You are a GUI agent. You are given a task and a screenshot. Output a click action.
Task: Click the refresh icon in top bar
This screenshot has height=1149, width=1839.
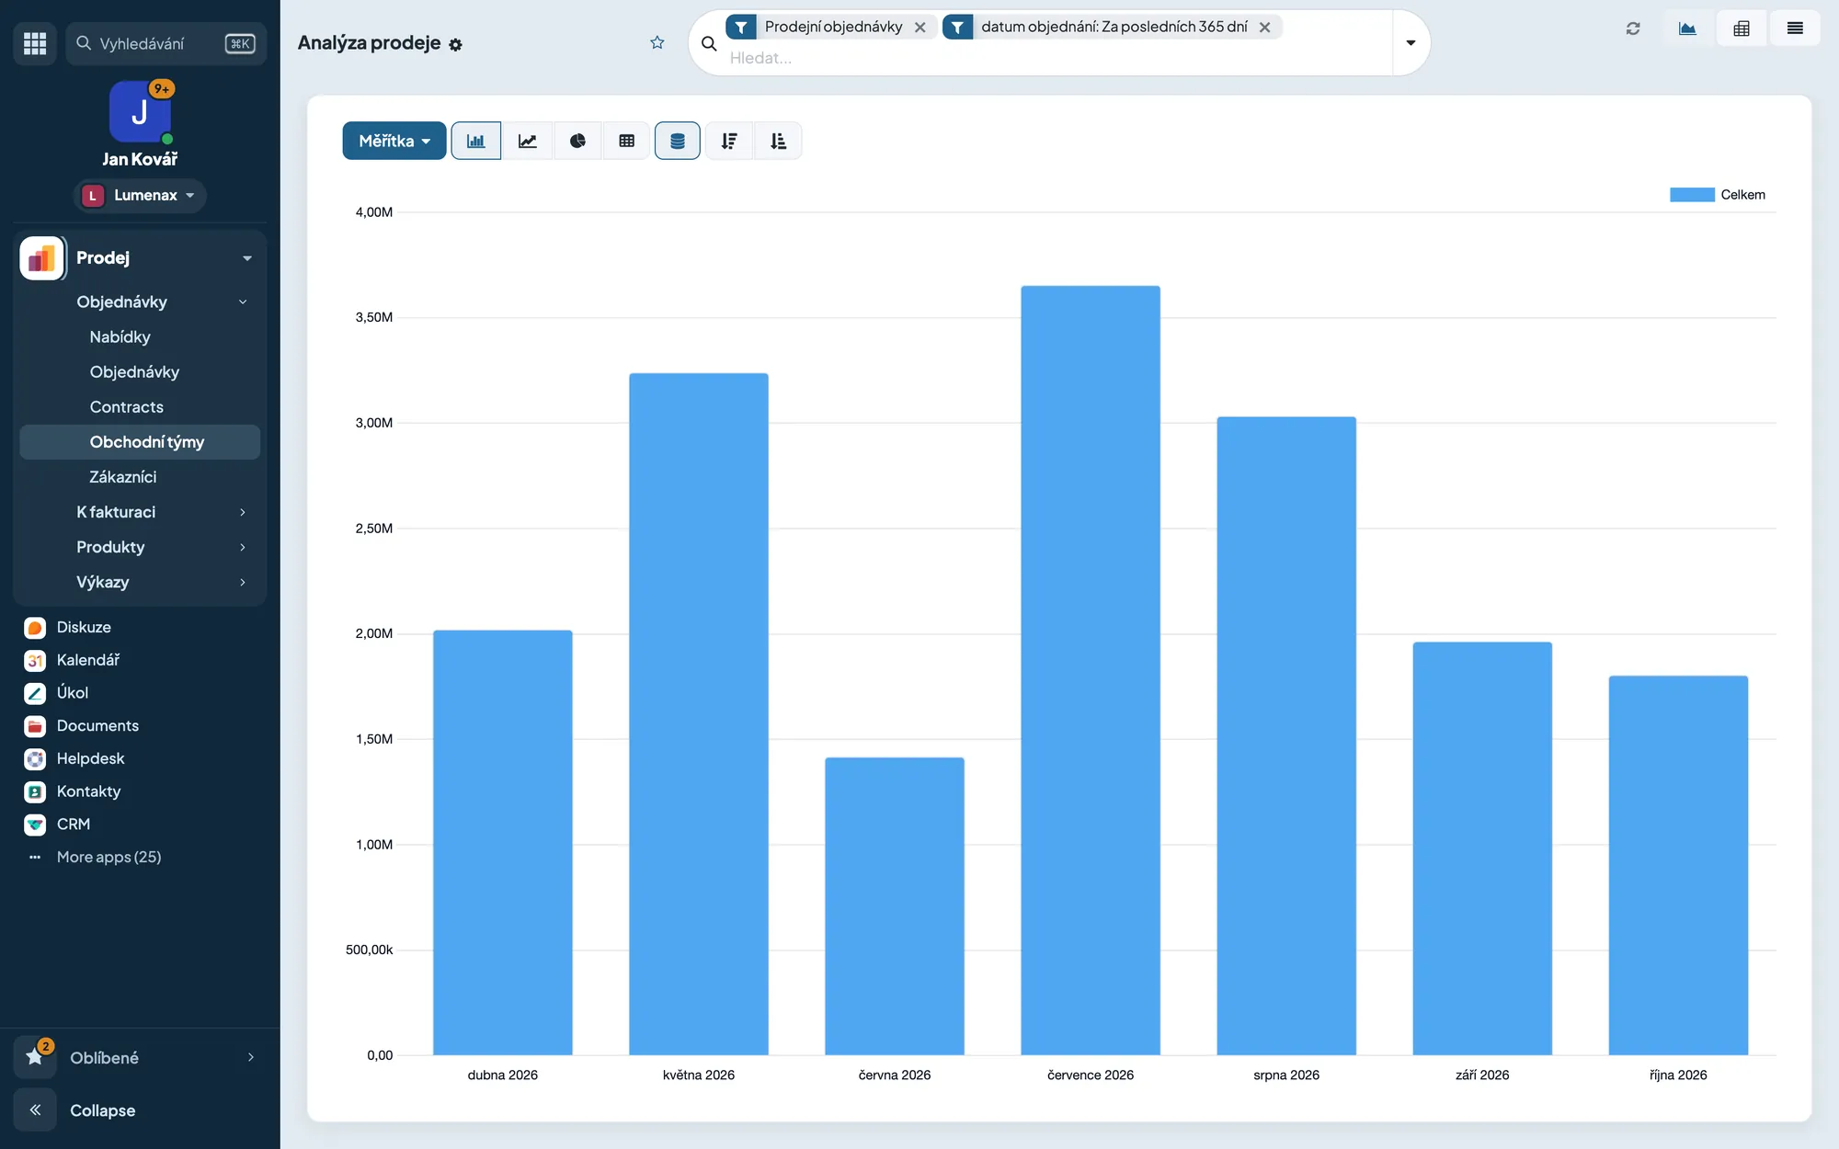pyautogui.click(x=1633, y=28)
